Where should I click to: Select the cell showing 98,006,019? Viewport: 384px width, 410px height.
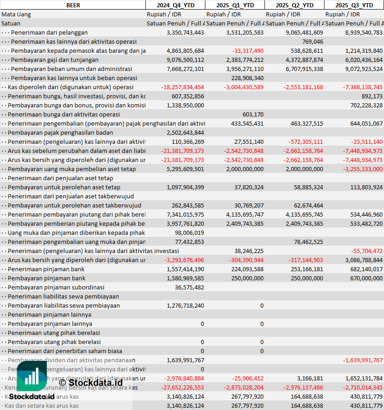pyautogui.click(x=190, y=233)
